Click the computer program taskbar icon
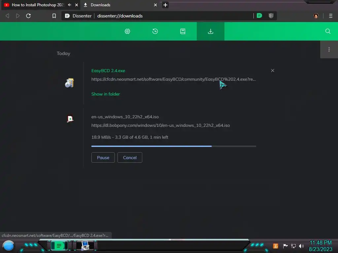This screenshot has height=253, width=338. coord(85,246)
